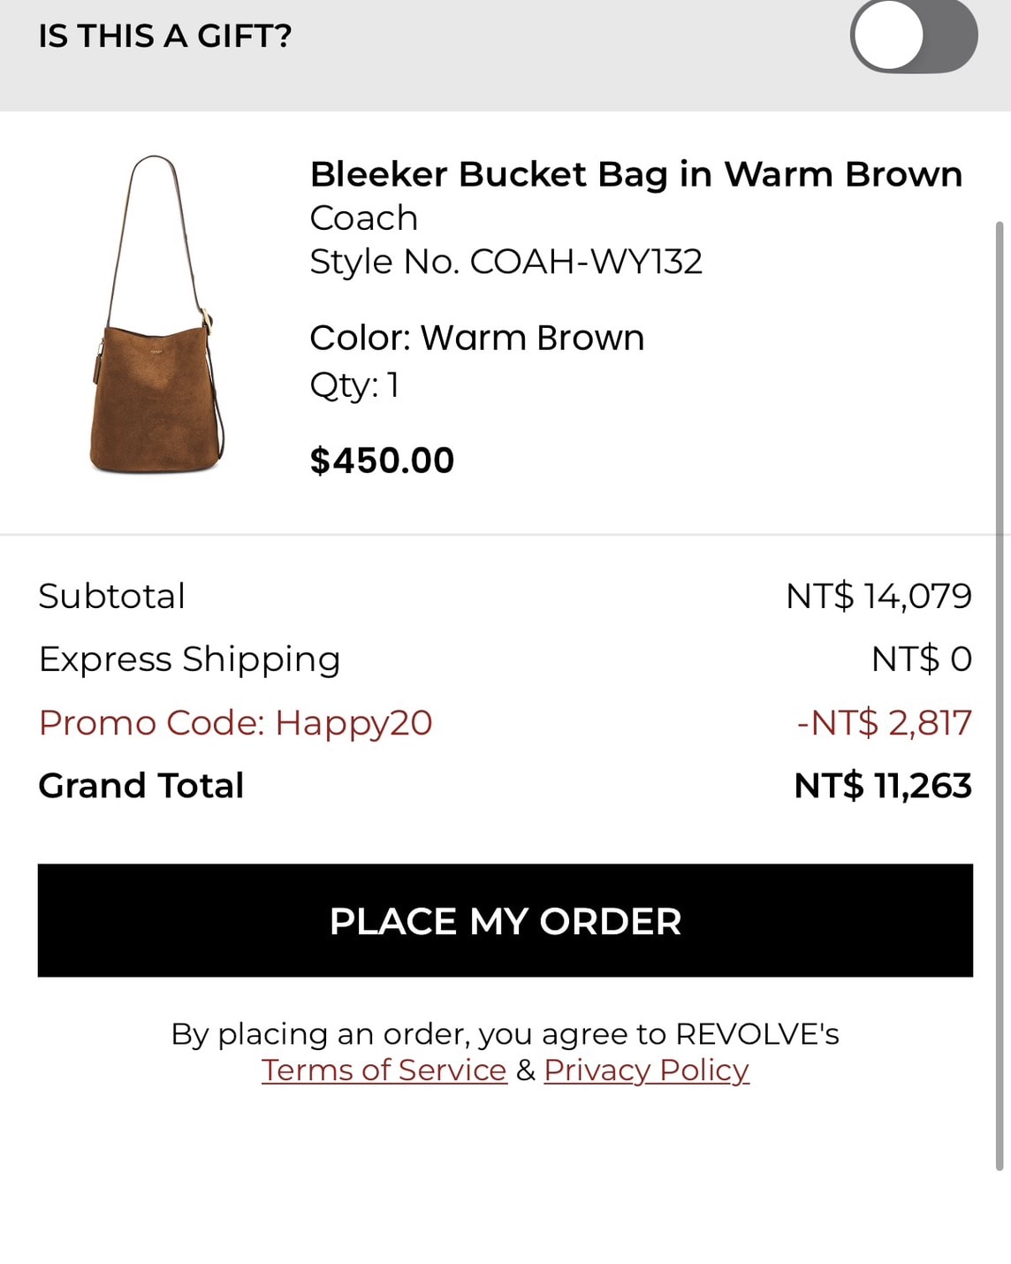
Task: Select the Coach brand name
Action: coord(363,218)
